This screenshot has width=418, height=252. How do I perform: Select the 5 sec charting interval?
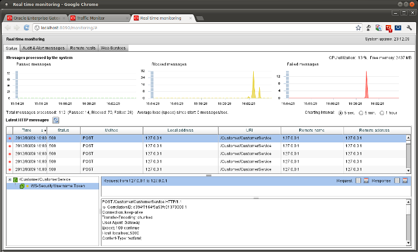pyautogui.click(x=341, y=112)
